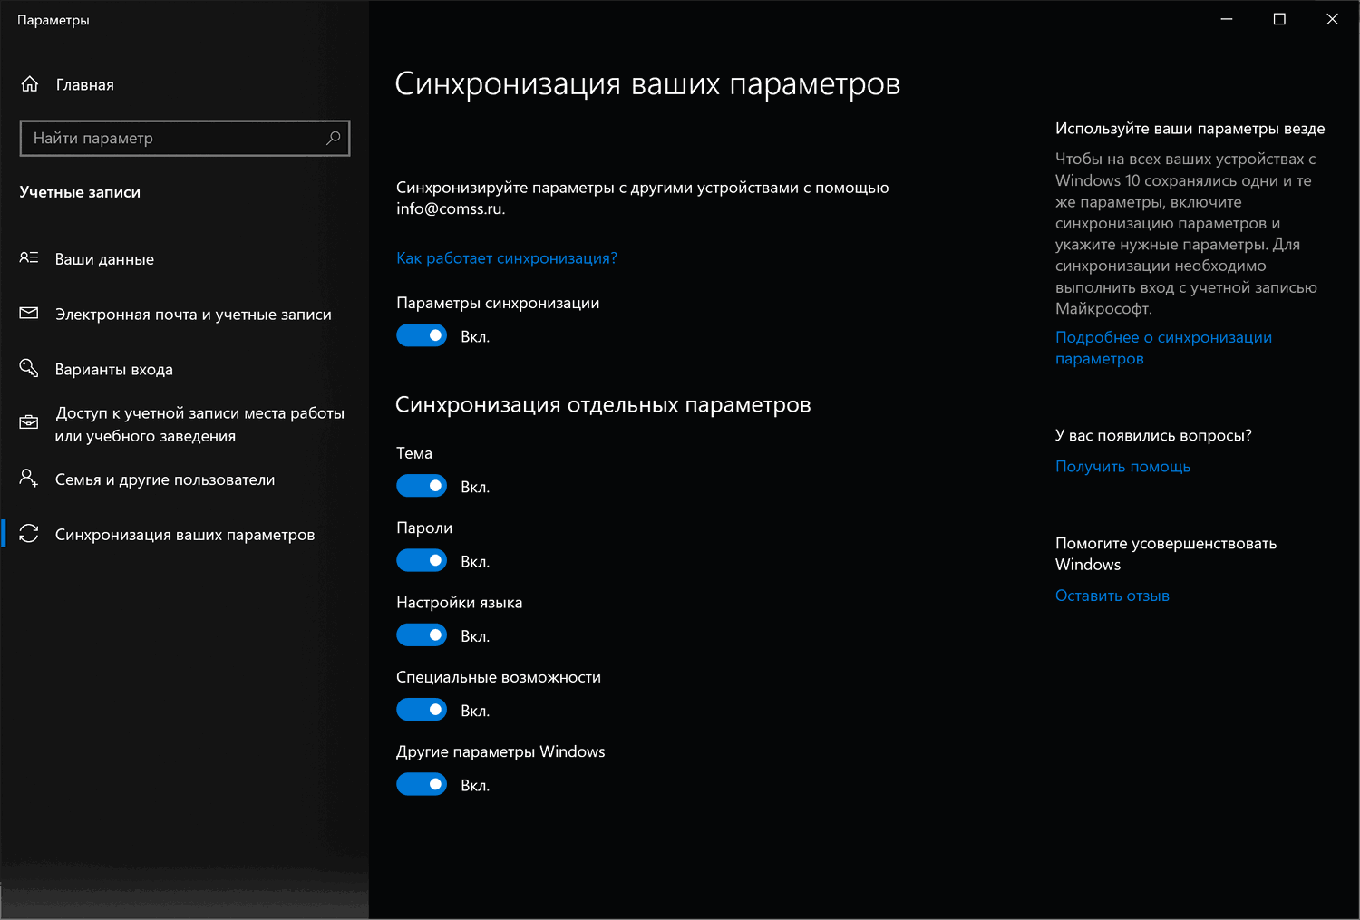
Task: Click the search magnifier icon
Action: pyautogui.click(x=333, y=138)
